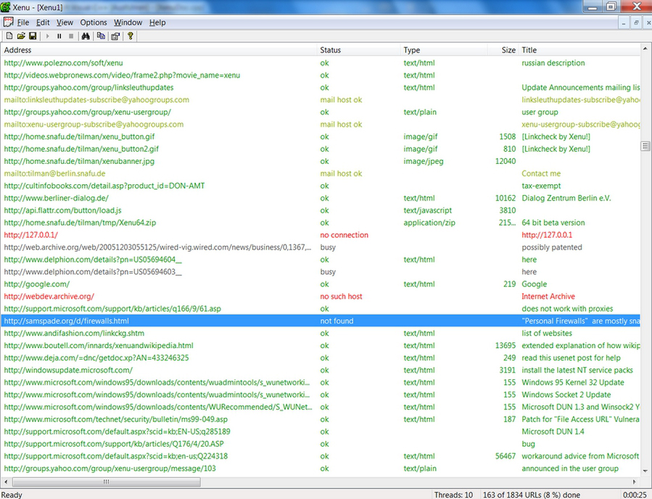Save results using the floppy disk icon
652x499 pixels.
click(33, 36)
